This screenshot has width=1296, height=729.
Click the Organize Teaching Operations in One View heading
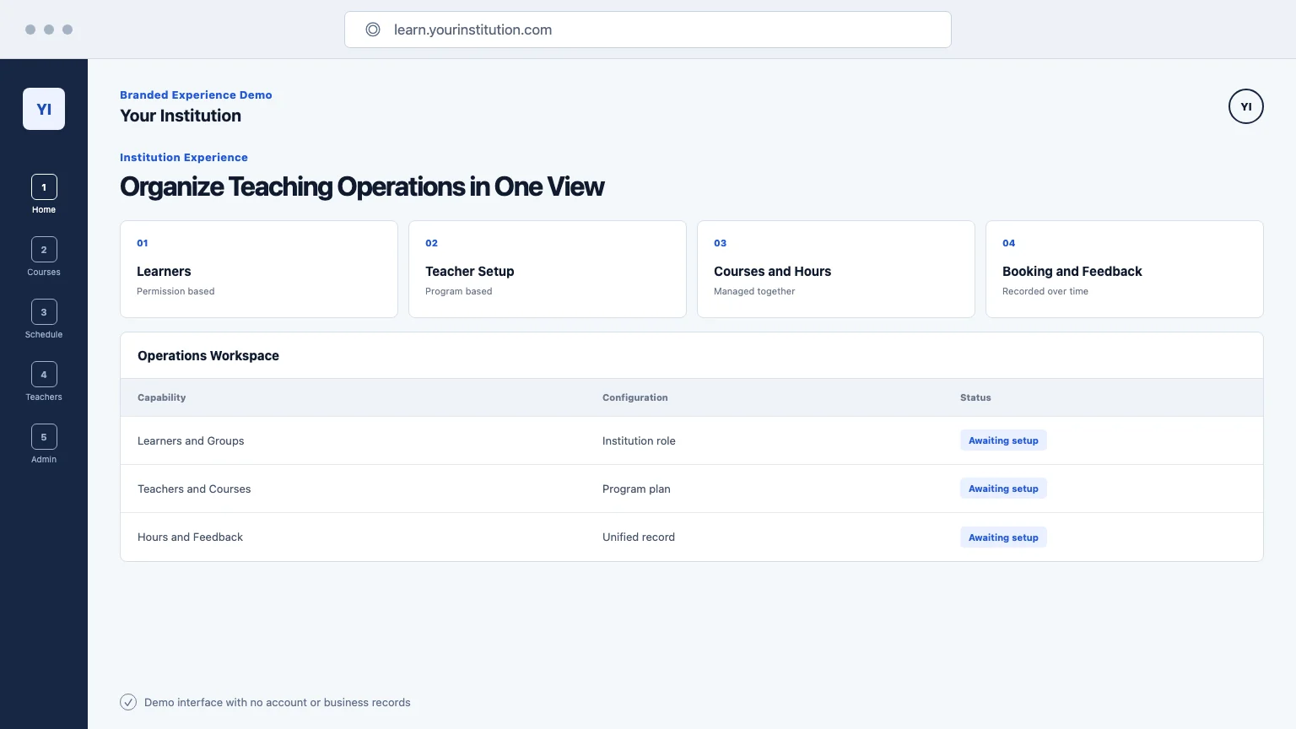point(362,186)
